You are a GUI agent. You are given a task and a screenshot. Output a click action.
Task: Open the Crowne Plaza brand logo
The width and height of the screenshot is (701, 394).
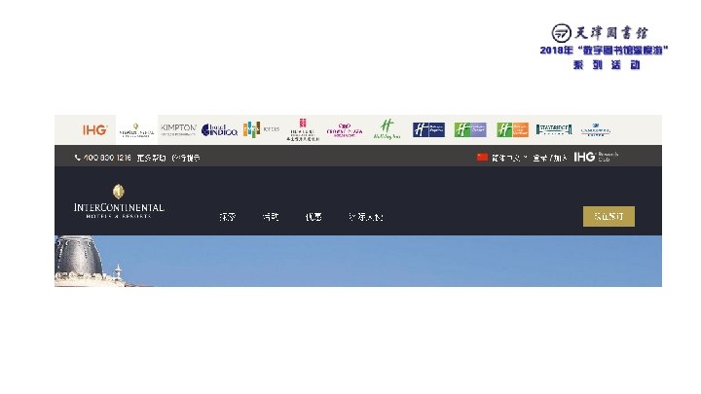tap(345, 130)
